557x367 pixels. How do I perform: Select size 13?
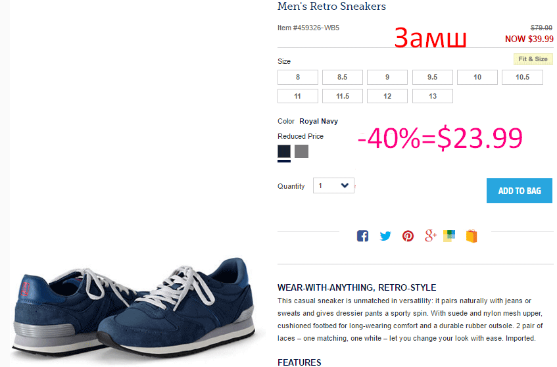(432, 96)
